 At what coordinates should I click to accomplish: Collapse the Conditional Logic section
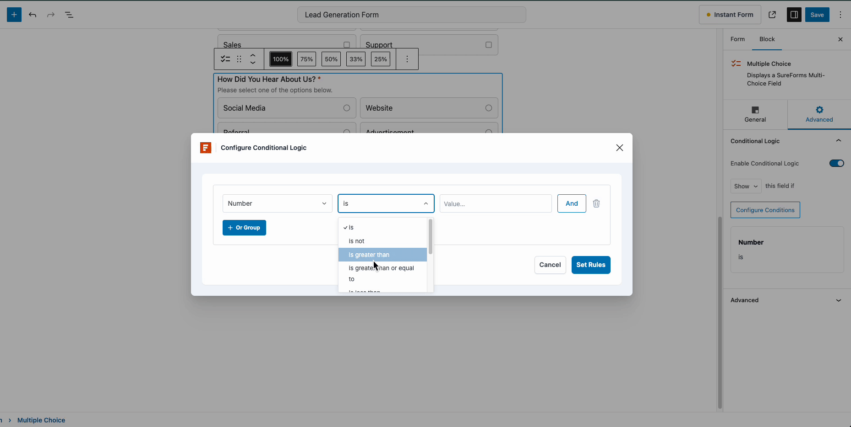tap(839, 141)
